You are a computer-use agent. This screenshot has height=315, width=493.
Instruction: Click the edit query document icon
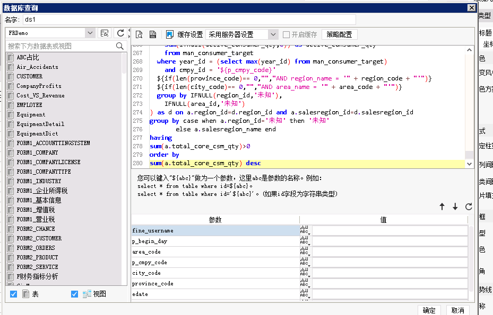pos(153,34)
